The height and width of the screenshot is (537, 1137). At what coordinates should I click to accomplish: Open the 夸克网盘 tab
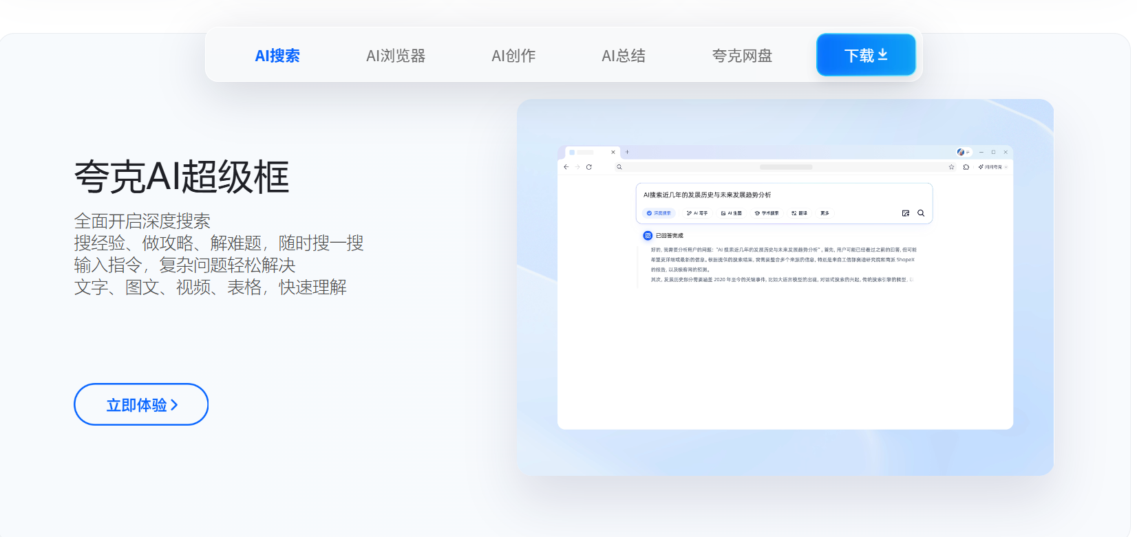point(742,56)
